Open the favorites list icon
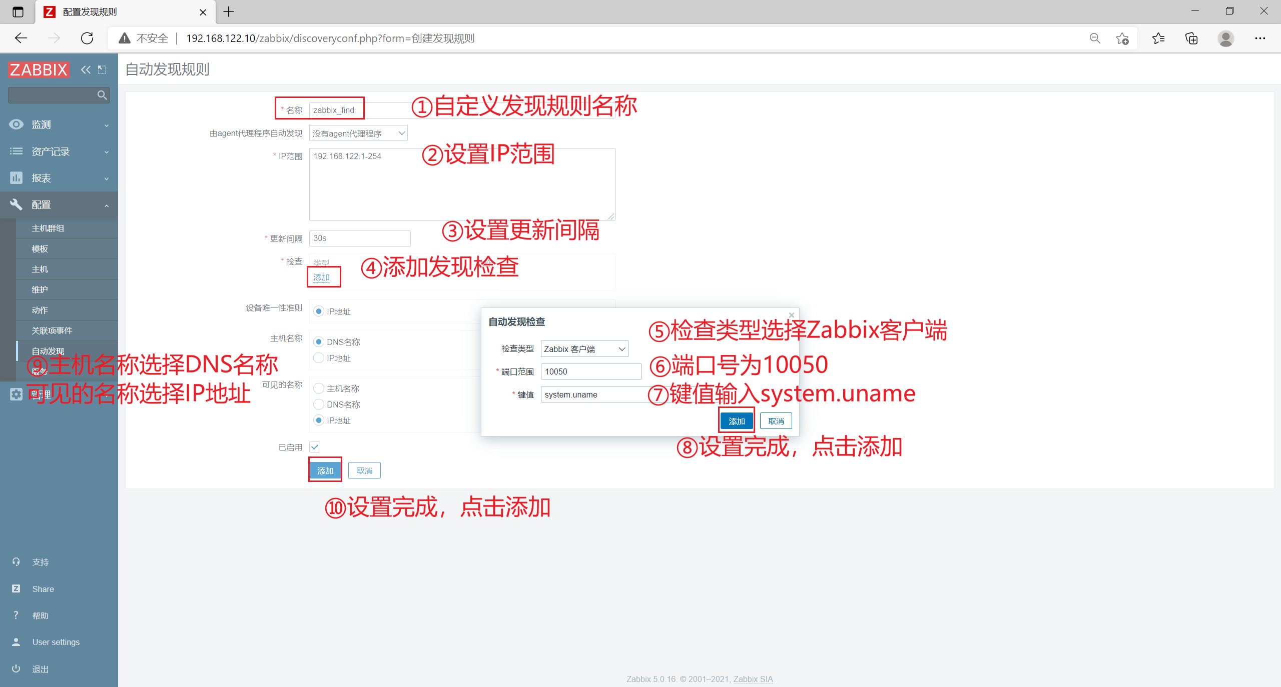This screenshot has width=1281, height=687. [1158, 38]
